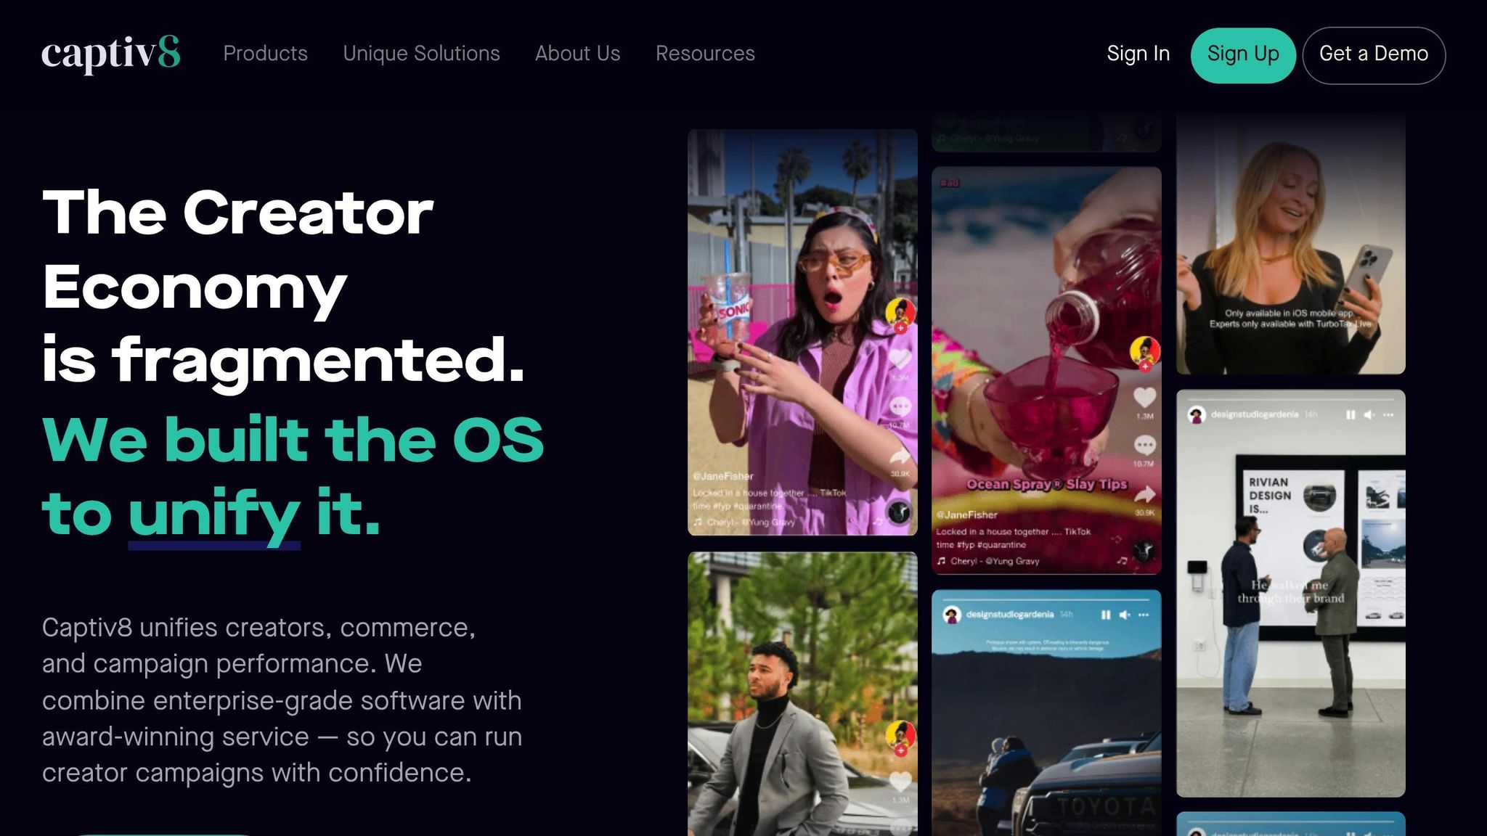Open the Resources dropdown

(706, 54)
